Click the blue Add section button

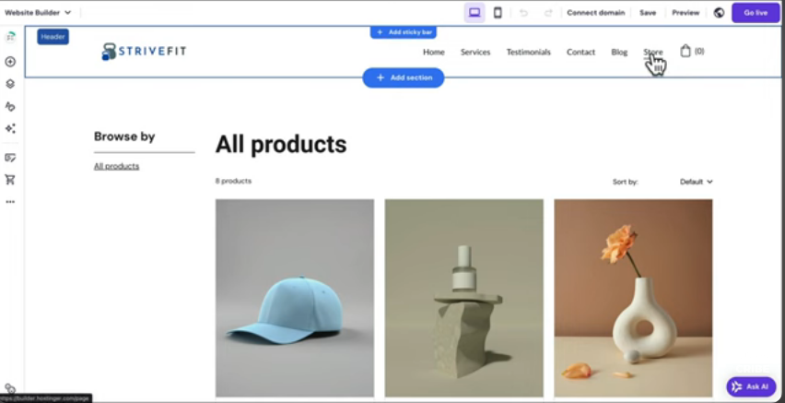pyautogui.click(x=404, y=77)
